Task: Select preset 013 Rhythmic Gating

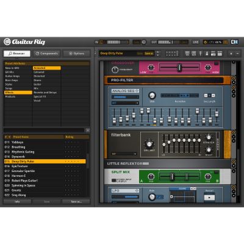Action: tap(45, 152)
